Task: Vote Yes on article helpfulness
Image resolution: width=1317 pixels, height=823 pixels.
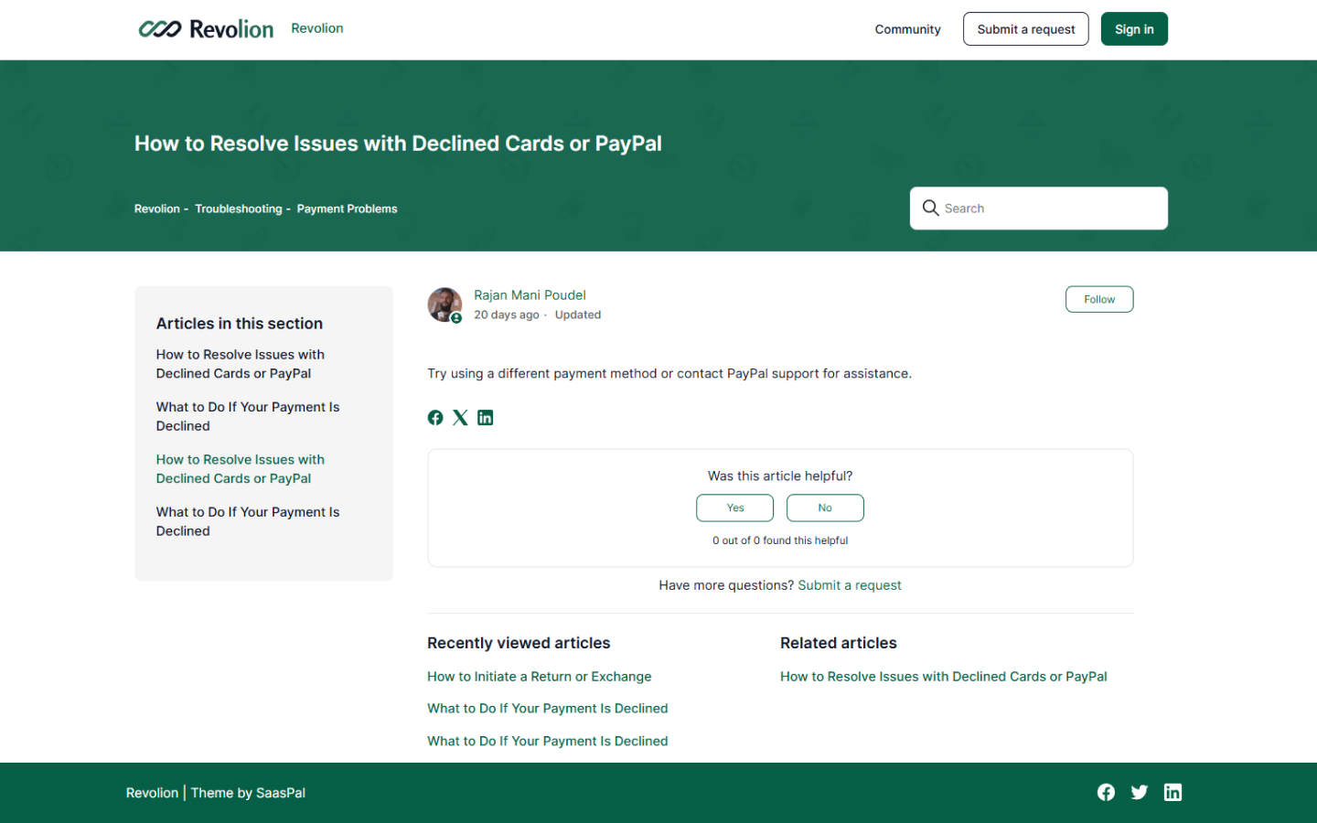Action: coord(734,508)
